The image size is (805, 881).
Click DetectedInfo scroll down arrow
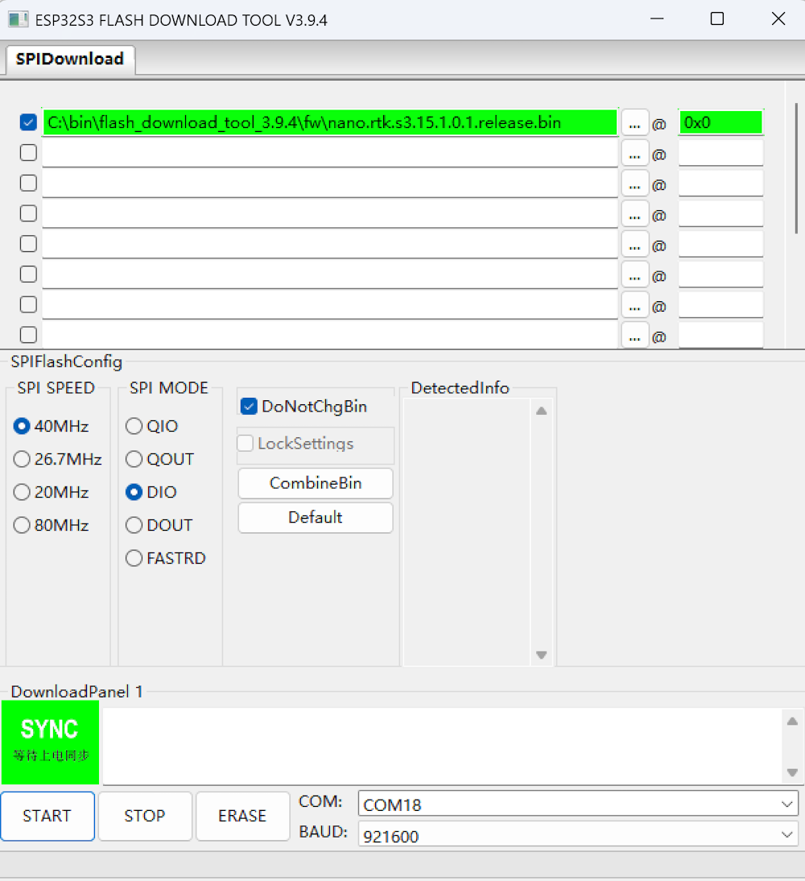542,656
